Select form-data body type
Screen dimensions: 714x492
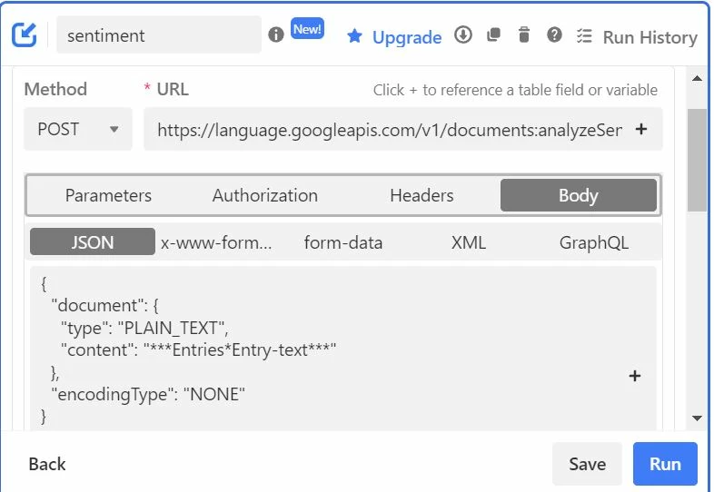pos(343,242)
